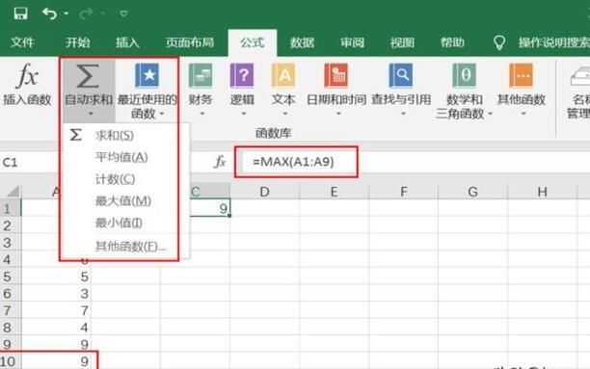Open the 其他函数 ribbon icon
This screenshot has height=369, width=590.
point(522,75)
